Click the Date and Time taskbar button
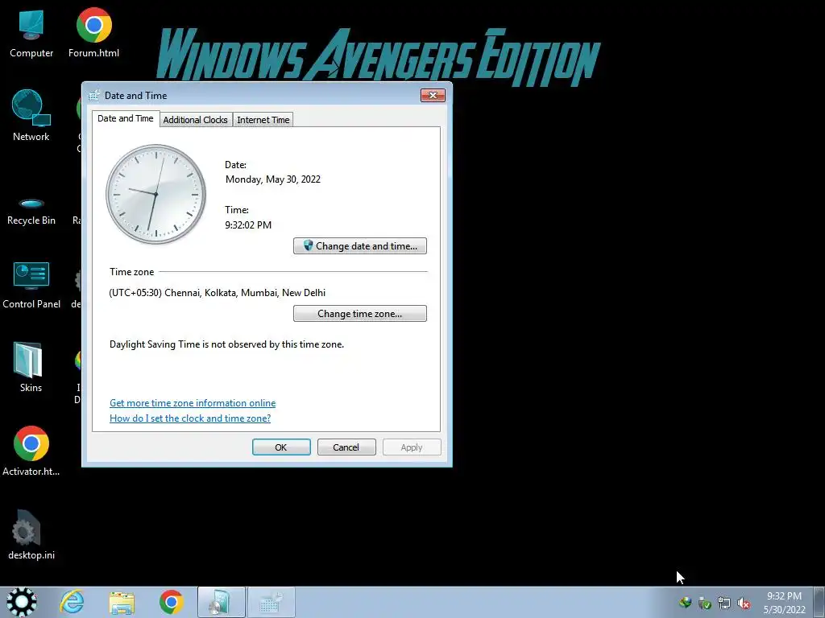Image resolution: width=825 pixels, height=618 pixels. point(271,602)
